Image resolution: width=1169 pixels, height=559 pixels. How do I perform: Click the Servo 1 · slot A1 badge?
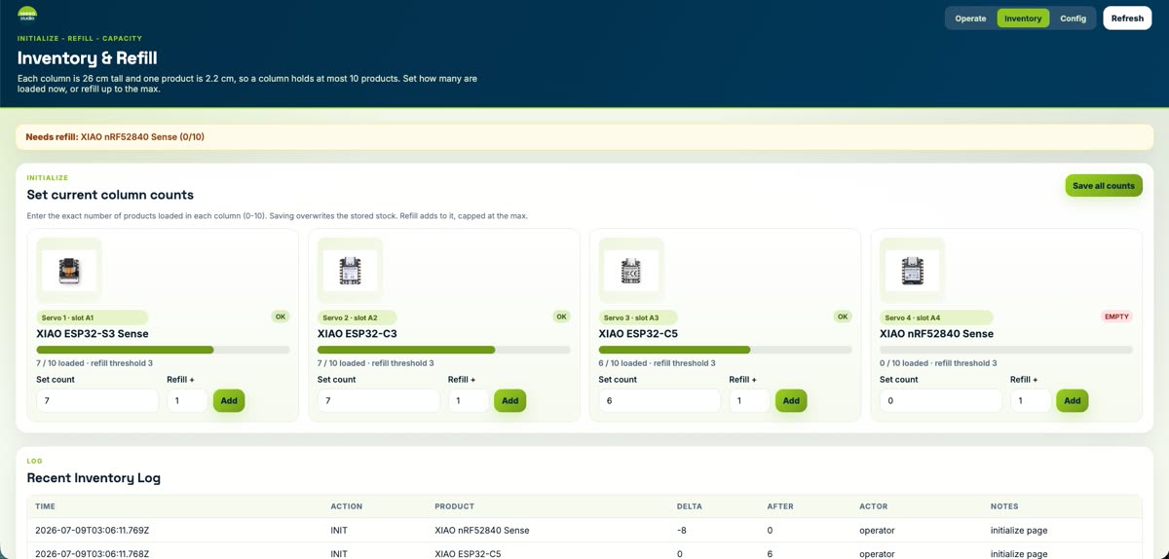tap(93, 317)
